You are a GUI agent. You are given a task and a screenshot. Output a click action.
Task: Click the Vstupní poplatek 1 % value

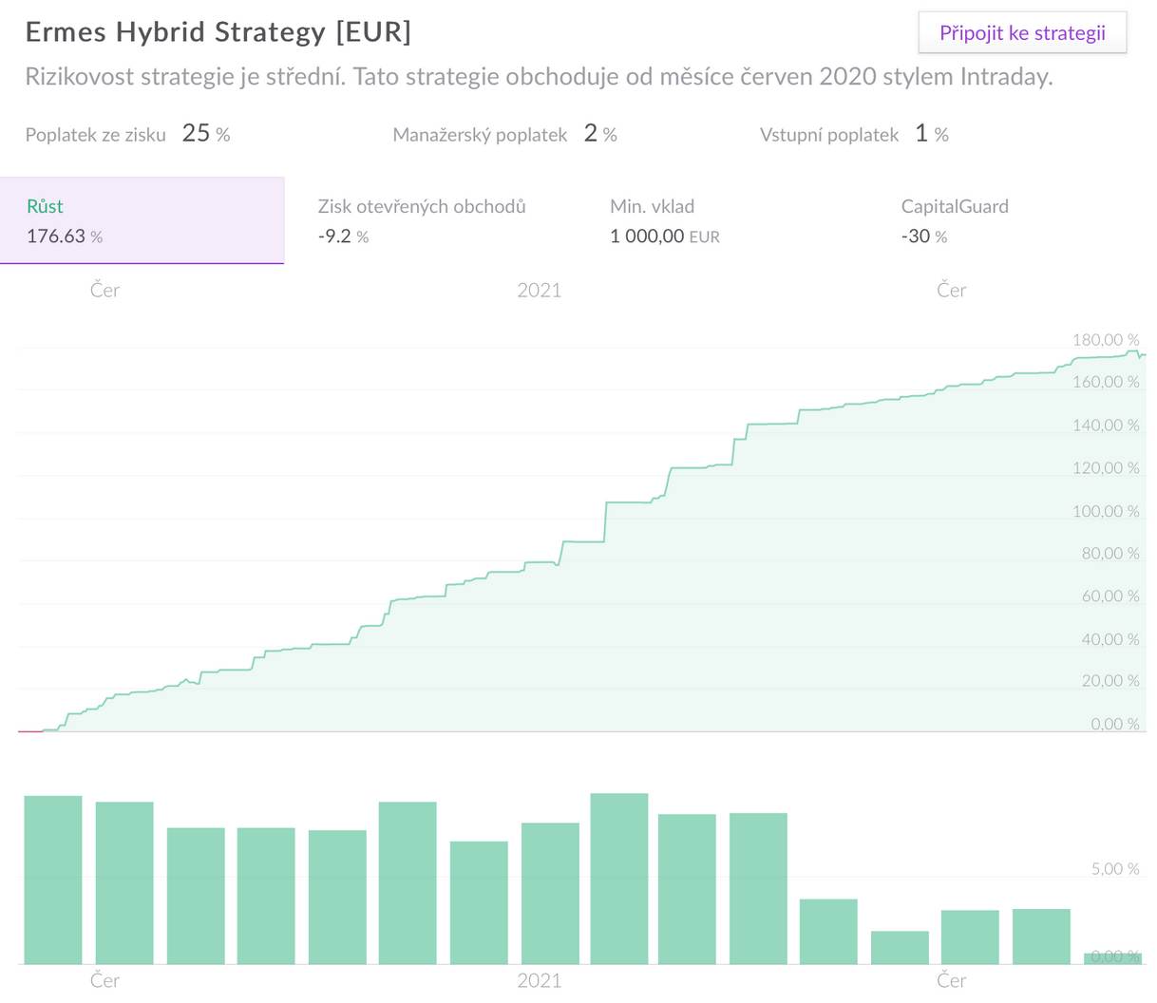(x=932, y=134)
